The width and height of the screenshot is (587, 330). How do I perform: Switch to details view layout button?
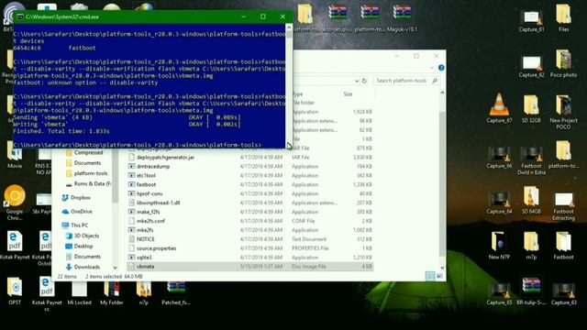(x=430, y=276)
